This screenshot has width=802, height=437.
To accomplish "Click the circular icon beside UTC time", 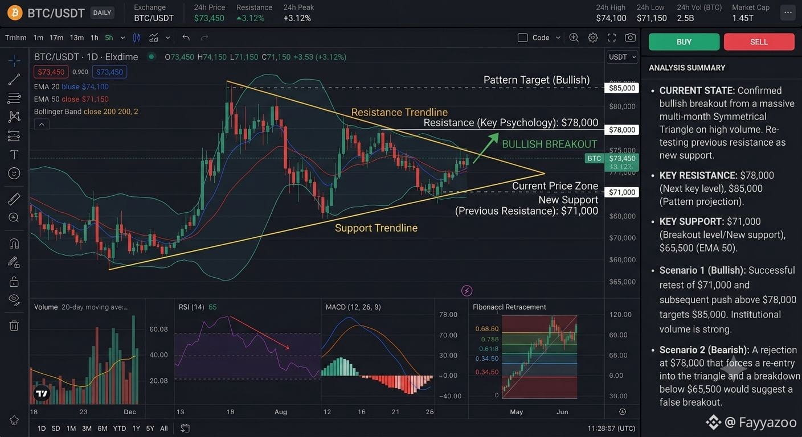I will click(x=622, y=411).
